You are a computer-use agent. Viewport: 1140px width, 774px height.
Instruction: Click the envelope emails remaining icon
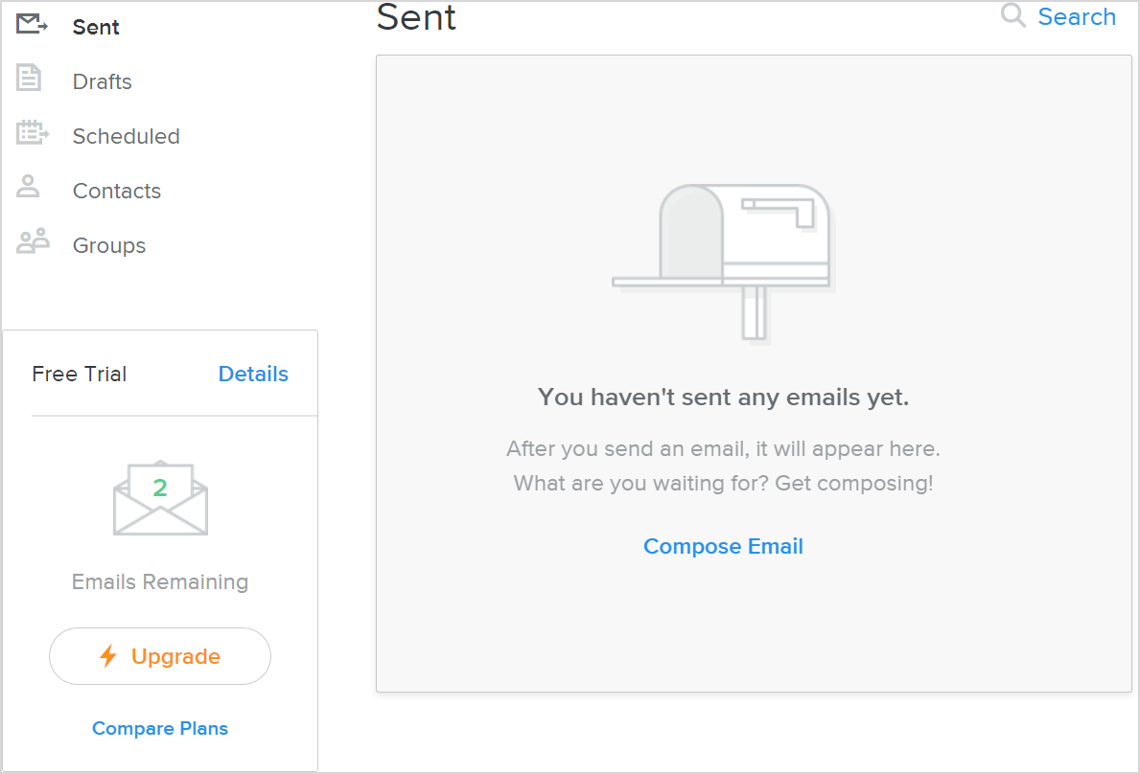[160, 498]
